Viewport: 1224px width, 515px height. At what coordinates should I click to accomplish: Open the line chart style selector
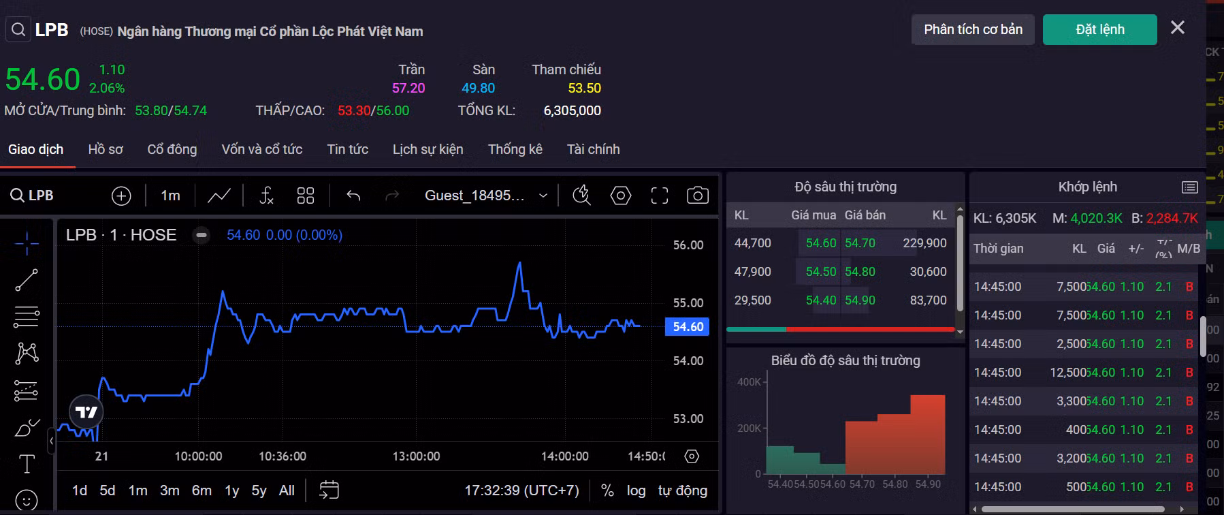point(219,196)
